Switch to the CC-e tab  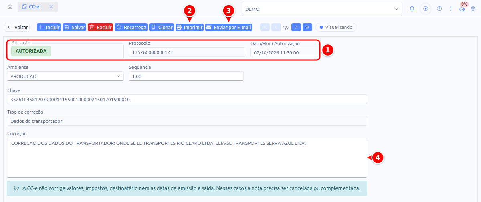(x=34, y=7)
